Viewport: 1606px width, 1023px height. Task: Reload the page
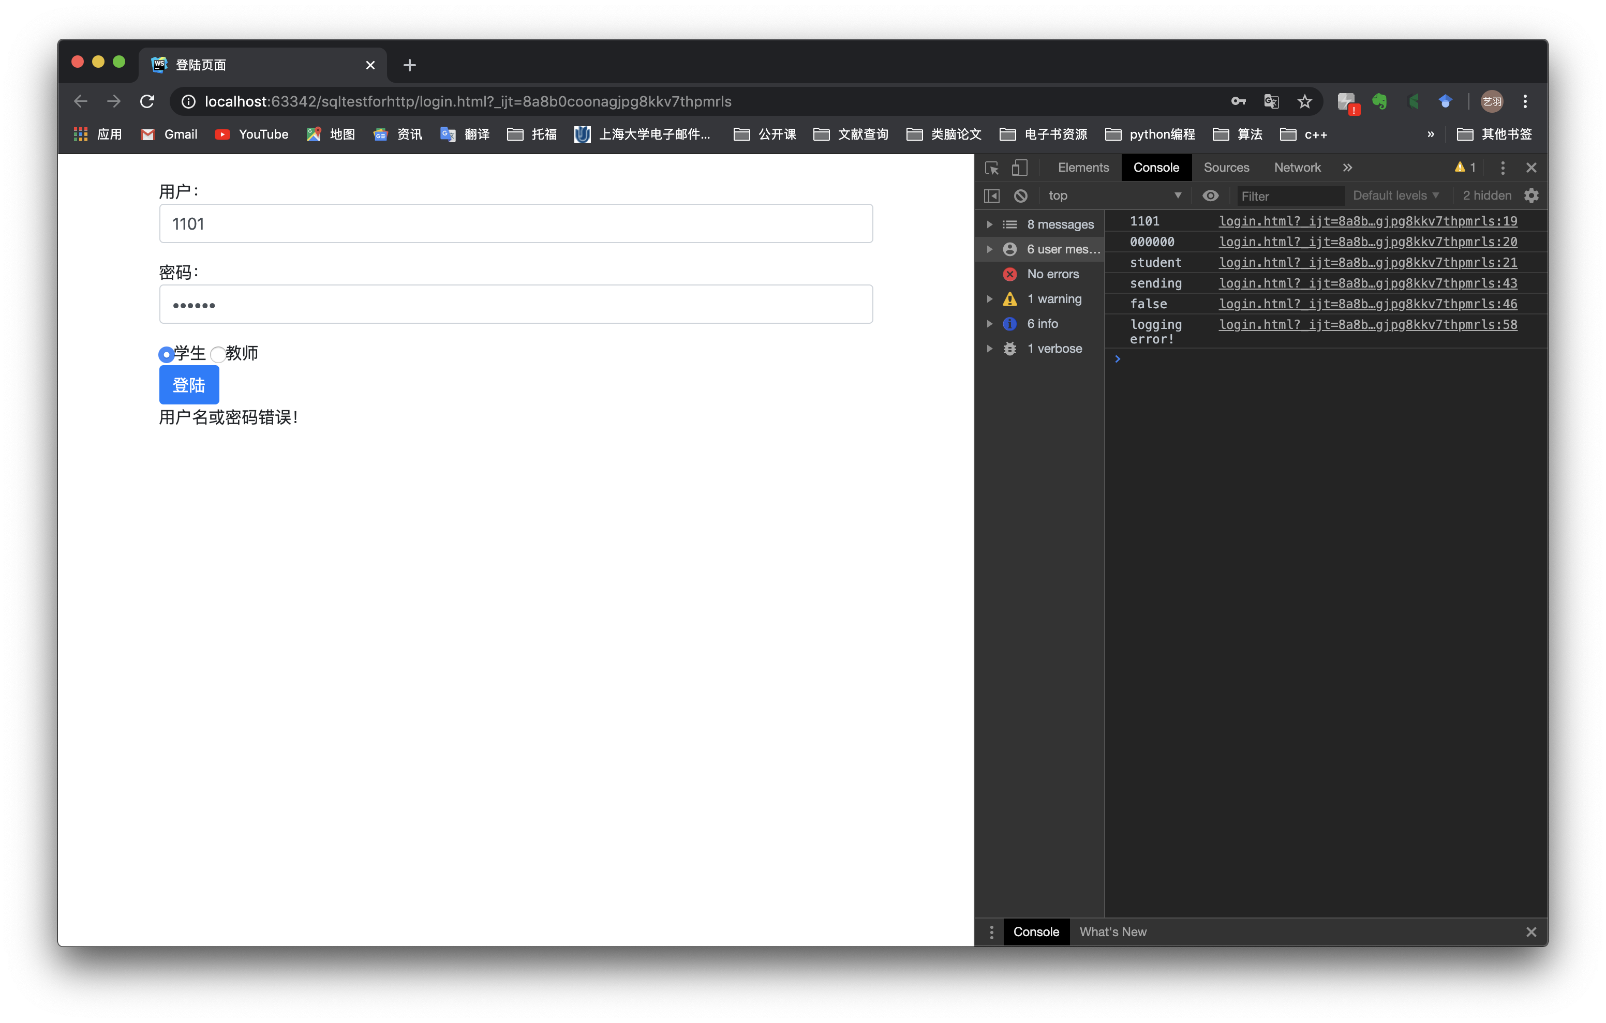[147, 101]
